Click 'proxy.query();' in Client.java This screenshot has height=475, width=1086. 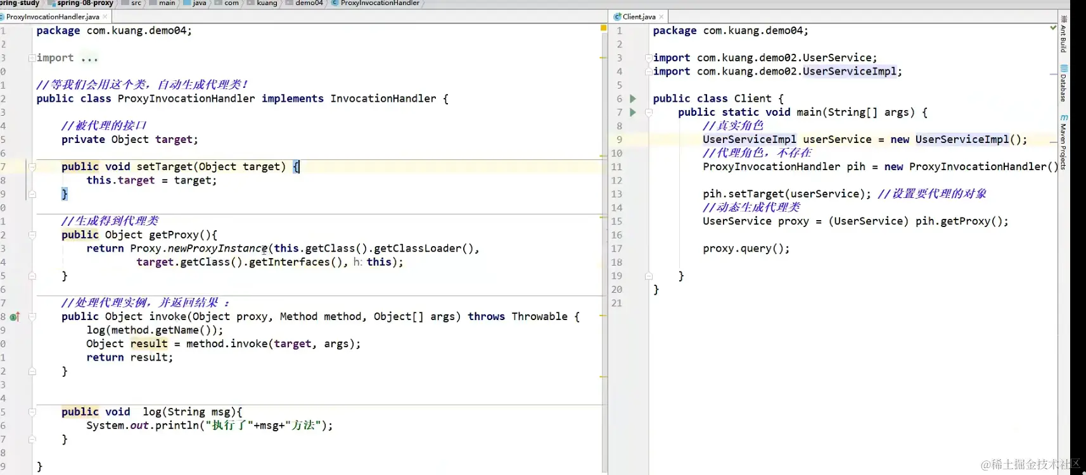[x=746, y=249]
